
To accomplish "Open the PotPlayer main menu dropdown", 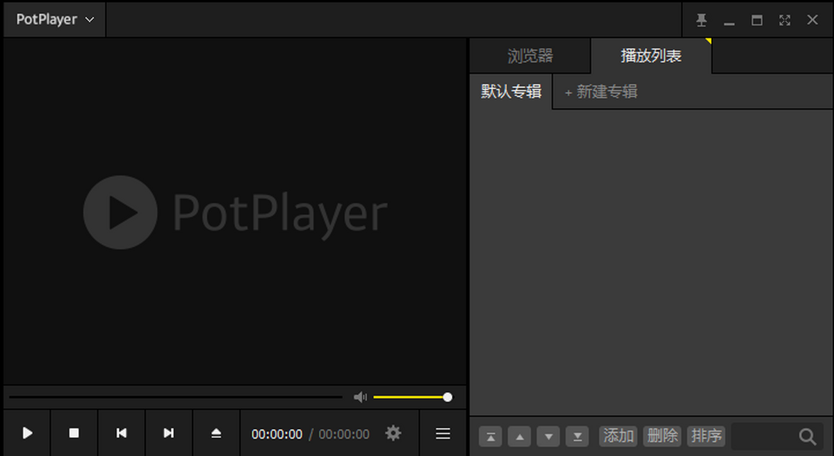I will pyautogui.click(x=55, y=19).
